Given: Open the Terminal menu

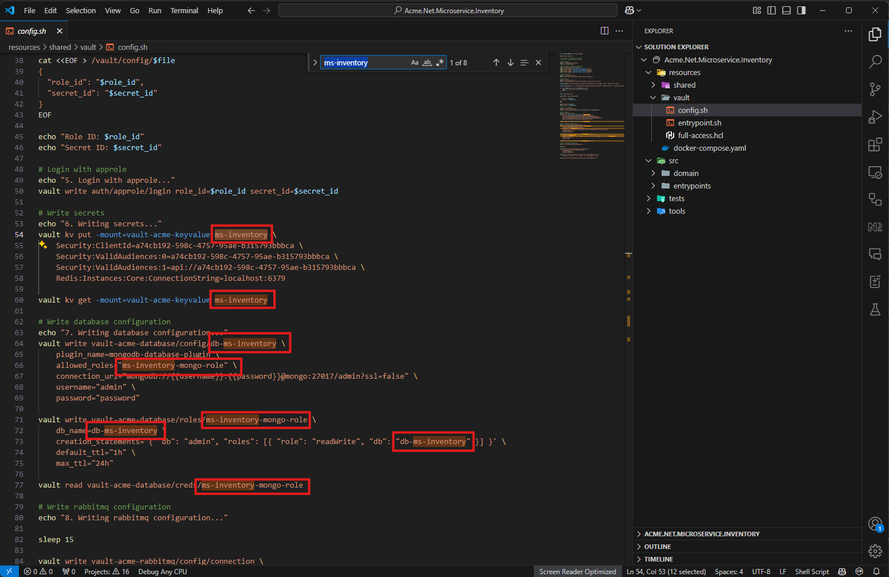Looking at the screenshot, I should (x=184, y=10).
